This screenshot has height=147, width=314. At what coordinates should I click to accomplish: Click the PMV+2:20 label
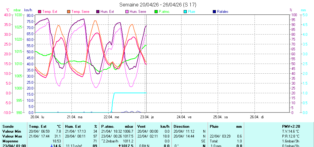pos(292,126)
